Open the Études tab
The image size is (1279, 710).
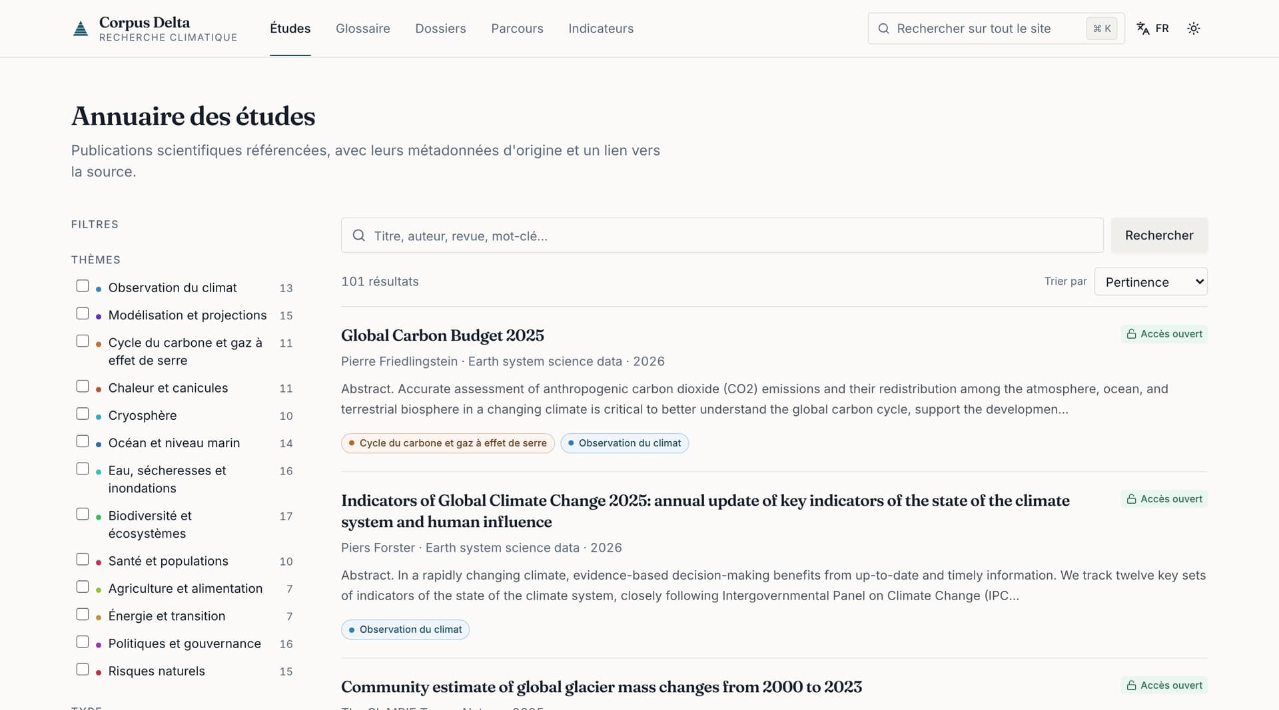[x=290, y=29]
